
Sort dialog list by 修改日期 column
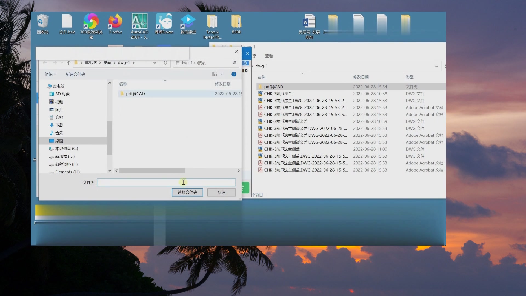point(223,84)
